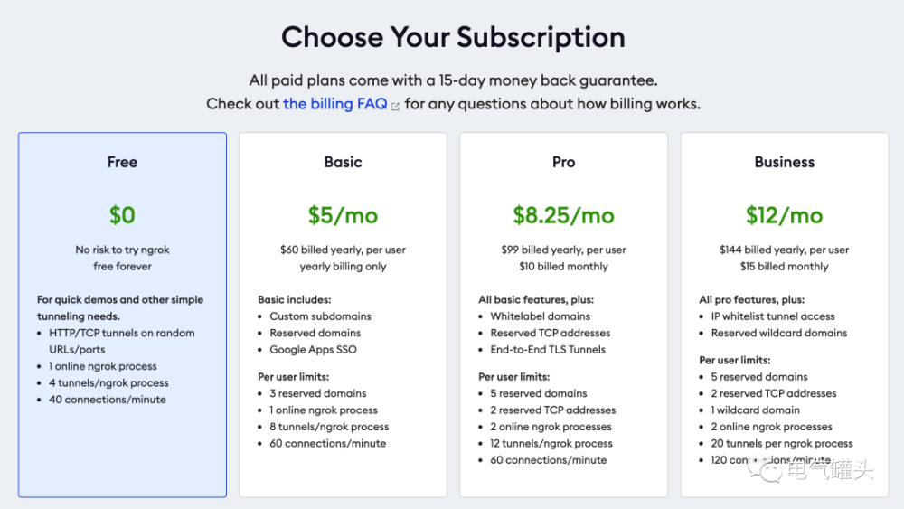The image size is (904, 509).
Task: Open the billing FAQ link
Action: 335,104
